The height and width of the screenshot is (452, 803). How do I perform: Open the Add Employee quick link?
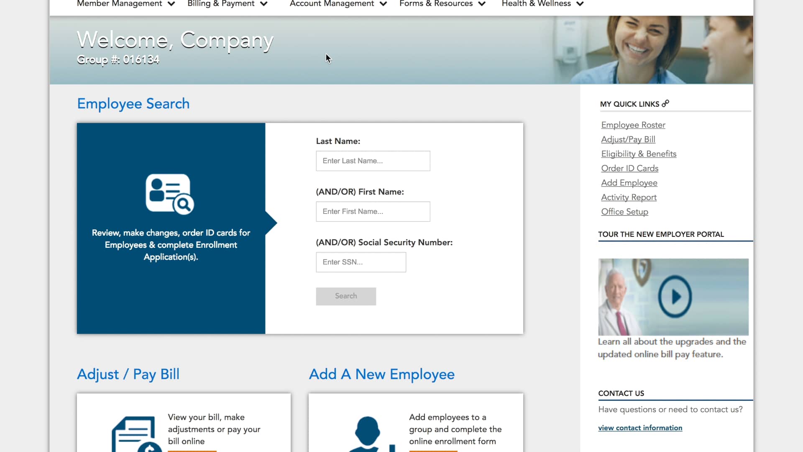(x=629, y=182)
